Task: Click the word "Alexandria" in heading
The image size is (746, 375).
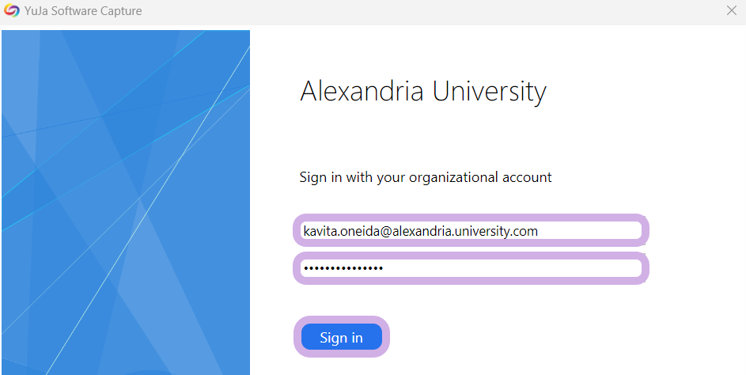Action: [x=362, y=91]
